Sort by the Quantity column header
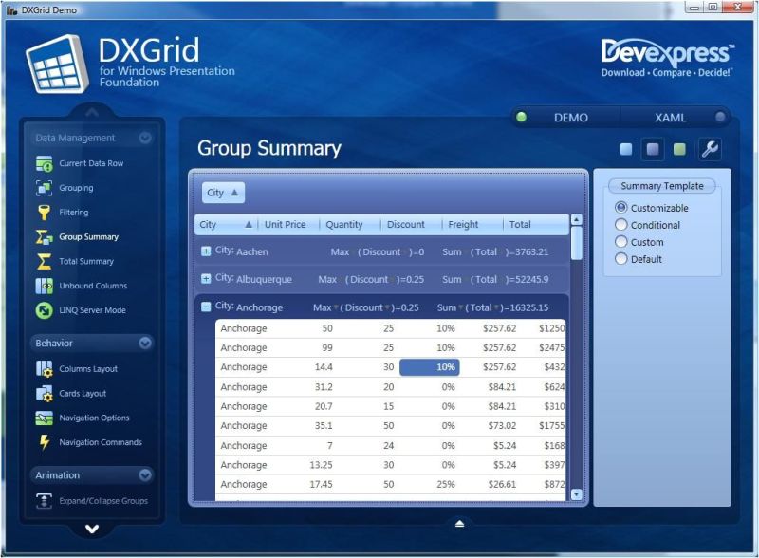 349,225
